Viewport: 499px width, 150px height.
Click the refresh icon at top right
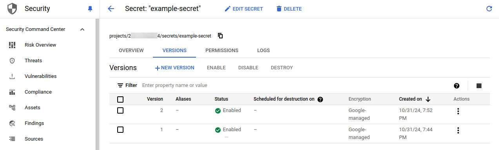pyautogui.click(x=489, y=9)
